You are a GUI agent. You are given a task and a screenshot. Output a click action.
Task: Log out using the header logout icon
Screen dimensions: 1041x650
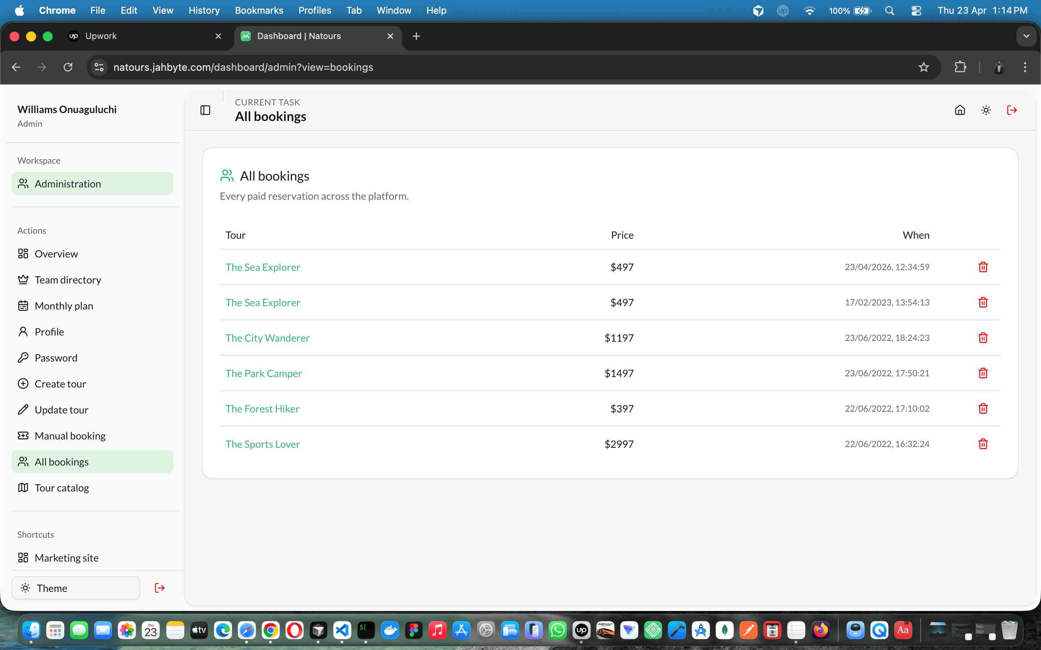tap(1012, 110)
